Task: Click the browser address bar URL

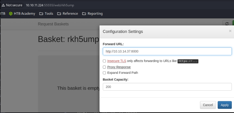Action: pos(50,5)
